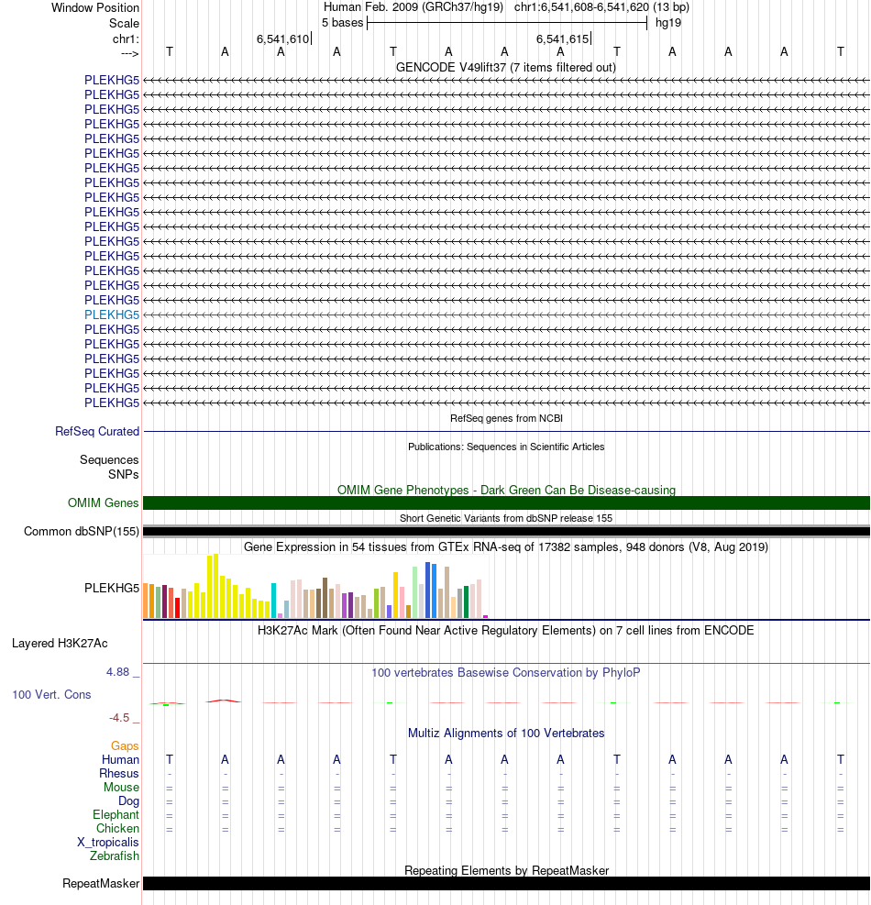The width and height of the screenshot is (871, 905).
Task: Click the black Common dbSNP(155) bar
Action: coord(506,531)
